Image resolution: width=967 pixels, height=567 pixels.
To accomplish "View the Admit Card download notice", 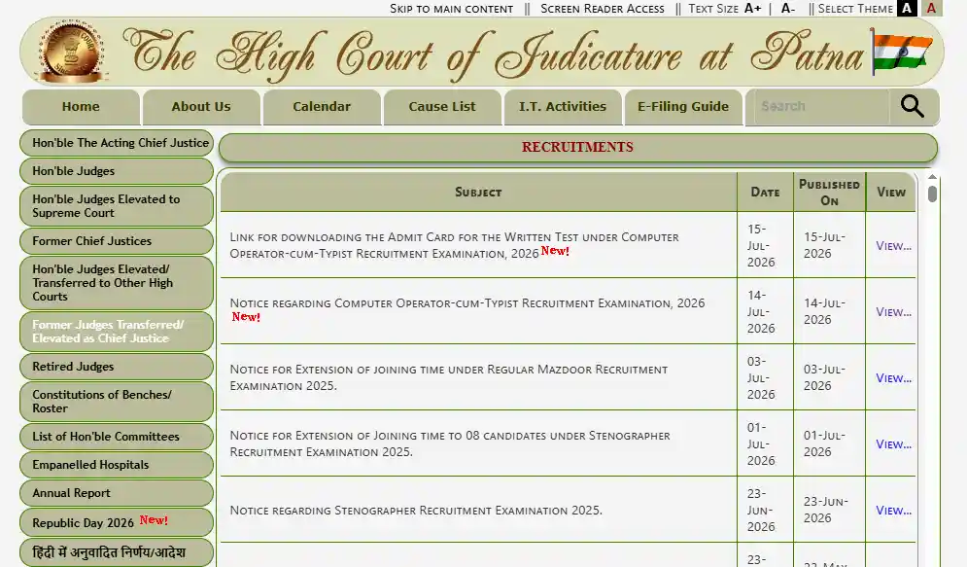I will 893,245.
